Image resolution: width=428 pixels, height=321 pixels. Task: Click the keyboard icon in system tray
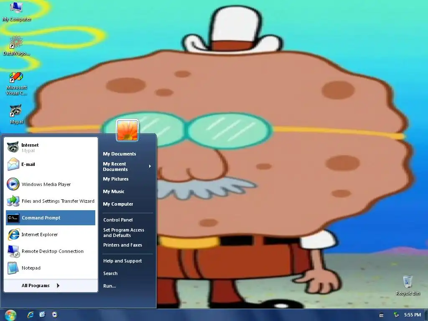tap(381, 315)
